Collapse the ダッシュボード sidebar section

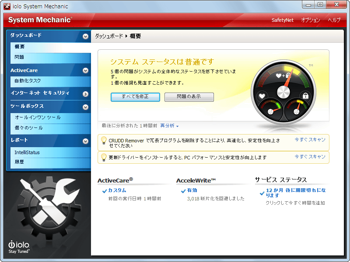coord(85,36)
